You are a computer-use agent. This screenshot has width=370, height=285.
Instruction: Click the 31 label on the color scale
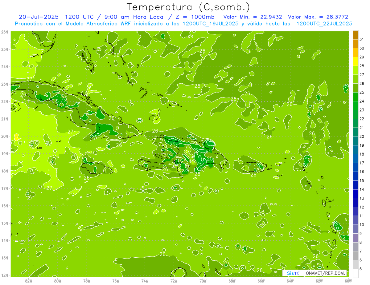coord(362,39)
